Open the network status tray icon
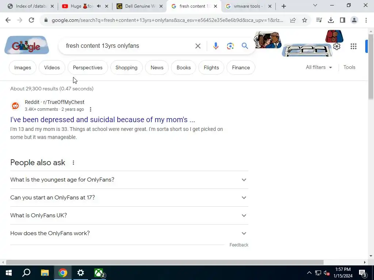 tap(318, 273)
